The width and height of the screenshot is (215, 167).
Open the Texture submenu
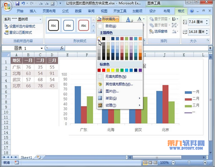tap(120, 105)
